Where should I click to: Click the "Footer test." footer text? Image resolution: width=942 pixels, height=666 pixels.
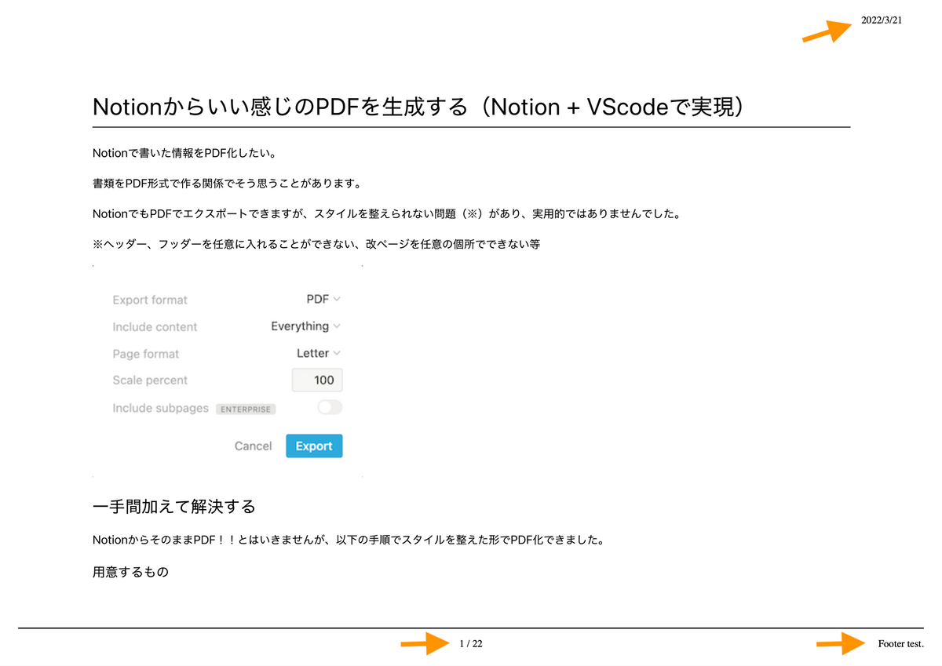[x=901, y=644]
